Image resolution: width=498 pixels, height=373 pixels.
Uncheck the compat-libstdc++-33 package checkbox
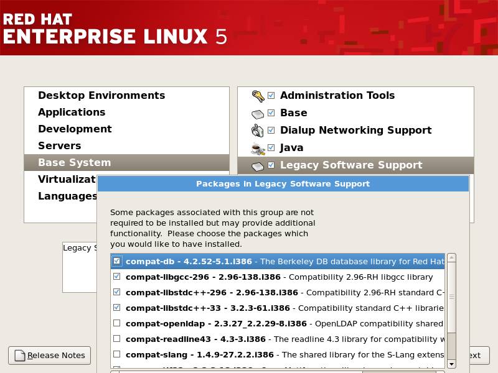[x=116, y=307]
